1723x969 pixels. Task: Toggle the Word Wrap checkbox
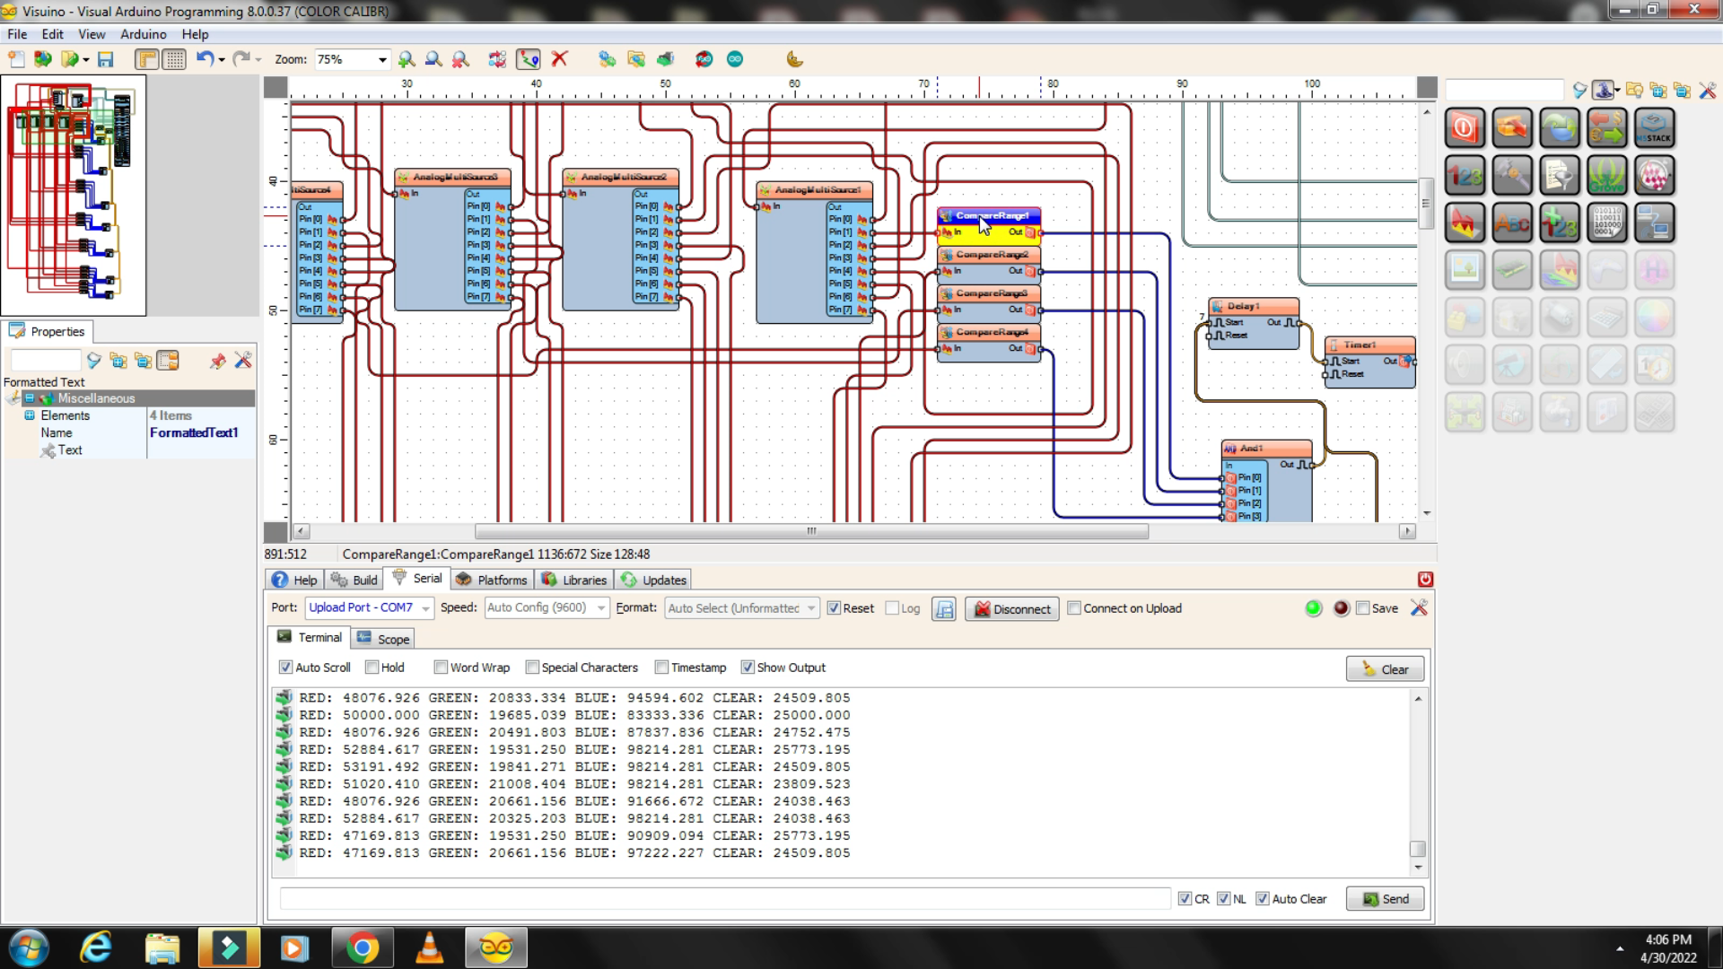(x=441, y=668)
